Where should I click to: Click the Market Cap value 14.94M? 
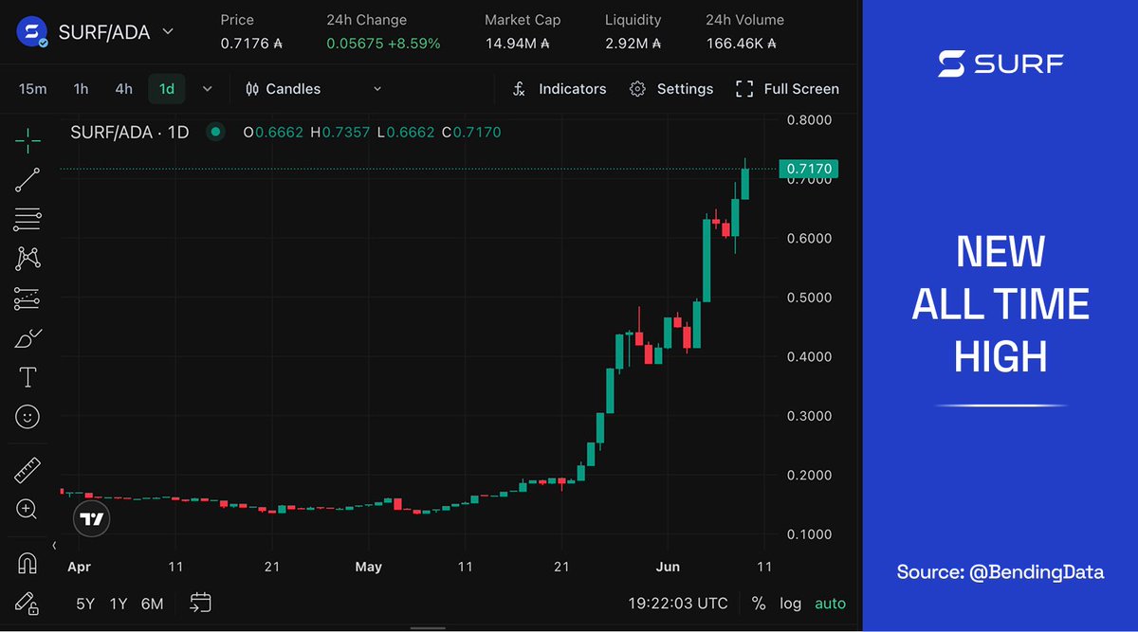click(x=518, y=44)
